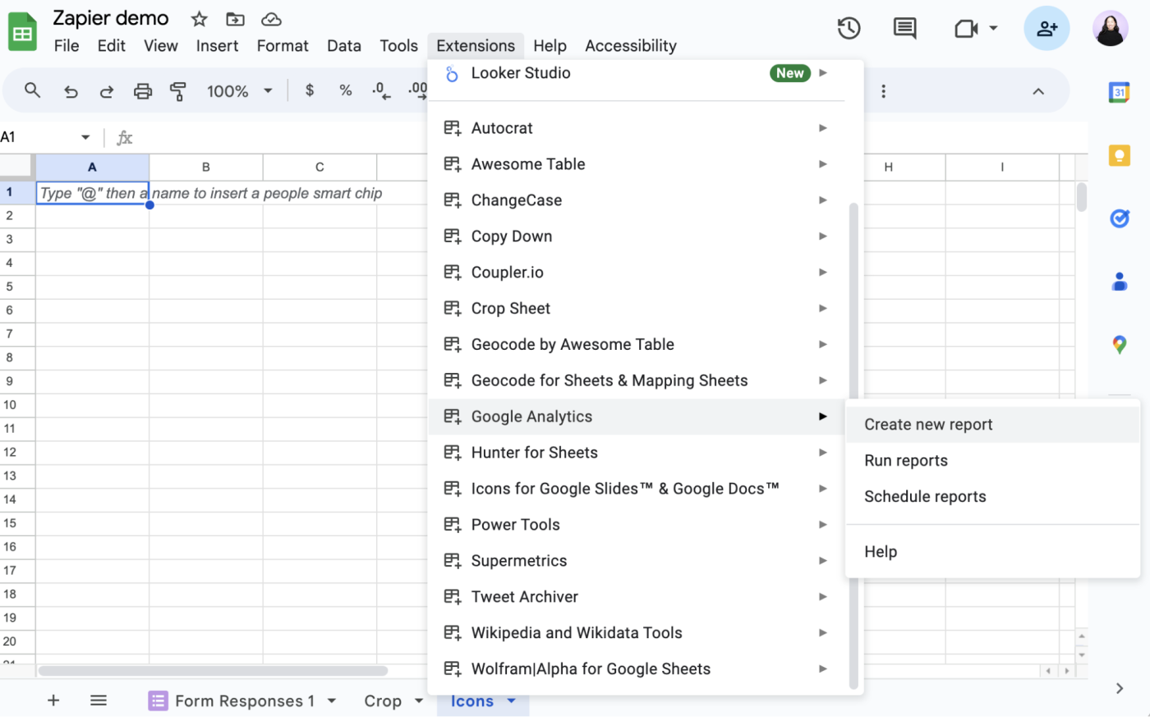Open the Insert menu
This screenshot has width=1150, height=717.
tap(217, 46)
